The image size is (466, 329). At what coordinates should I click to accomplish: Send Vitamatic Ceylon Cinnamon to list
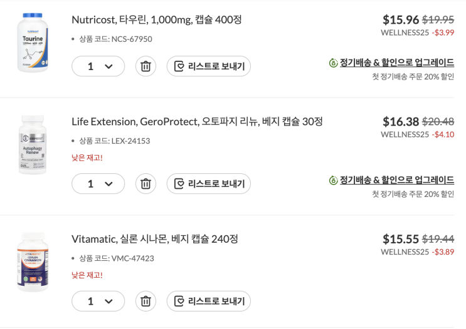pos(208,301)
